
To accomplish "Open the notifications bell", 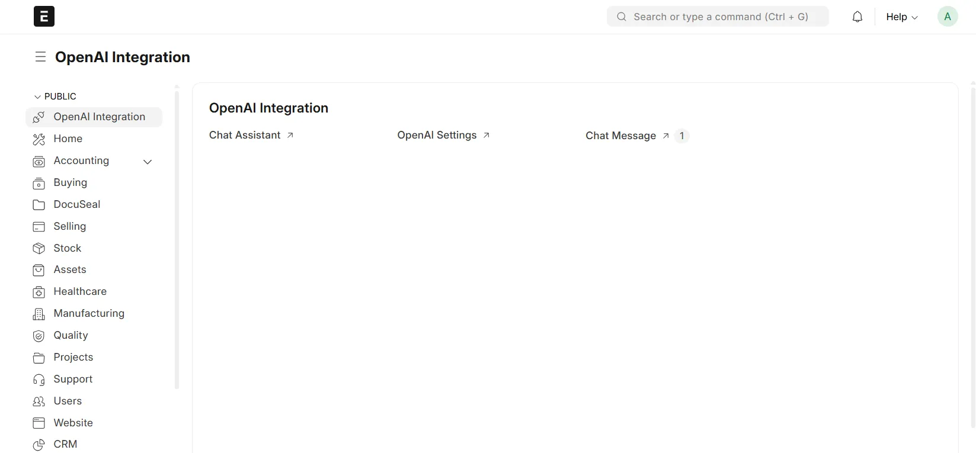I will click(x=857, y=17).
